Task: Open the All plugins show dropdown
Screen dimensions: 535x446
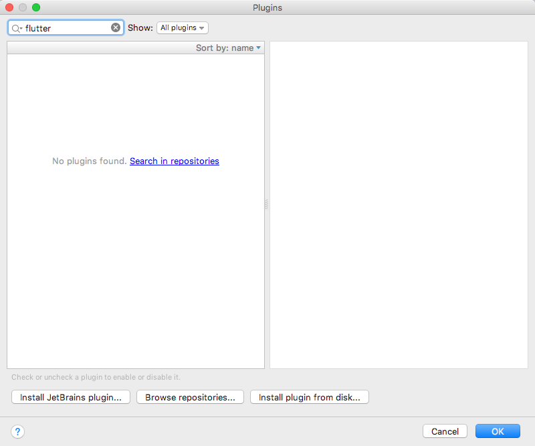Action: [182, 27]
